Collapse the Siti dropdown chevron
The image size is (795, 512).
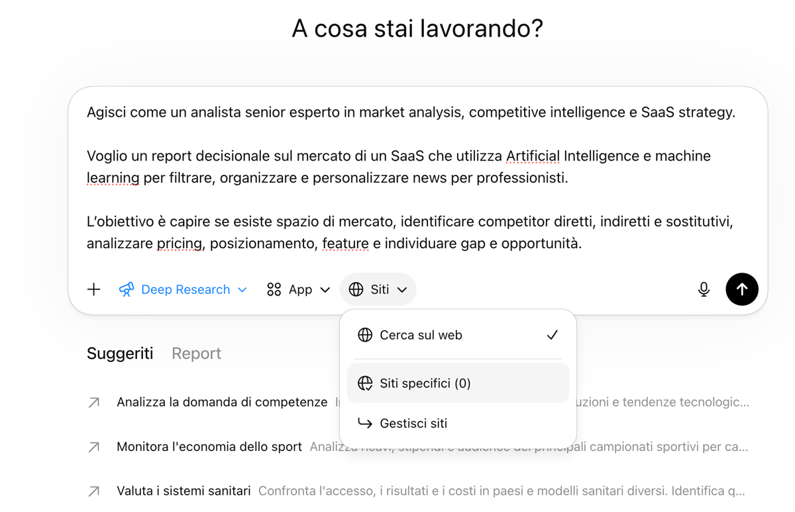point(402,290)
